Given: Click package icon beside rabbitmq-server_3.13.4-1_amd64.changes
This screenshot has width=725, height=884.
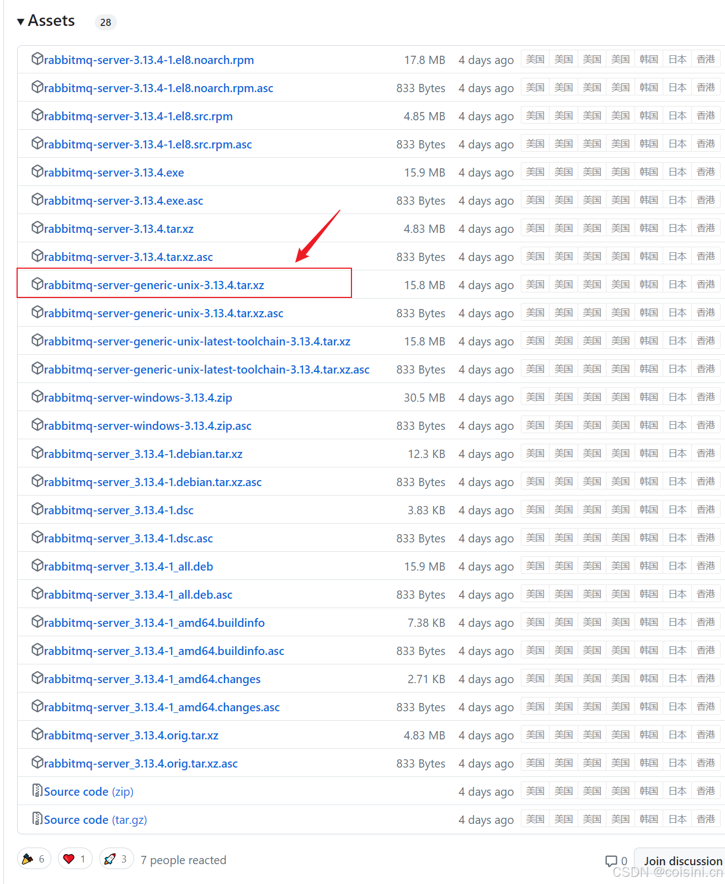Looking at the screenshot, I should coord(37,678).
